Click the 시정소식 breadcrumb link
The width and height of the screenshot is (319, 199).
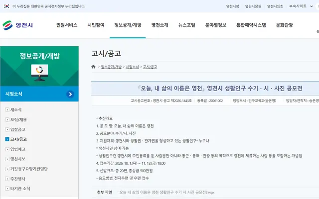coord(132,67)
